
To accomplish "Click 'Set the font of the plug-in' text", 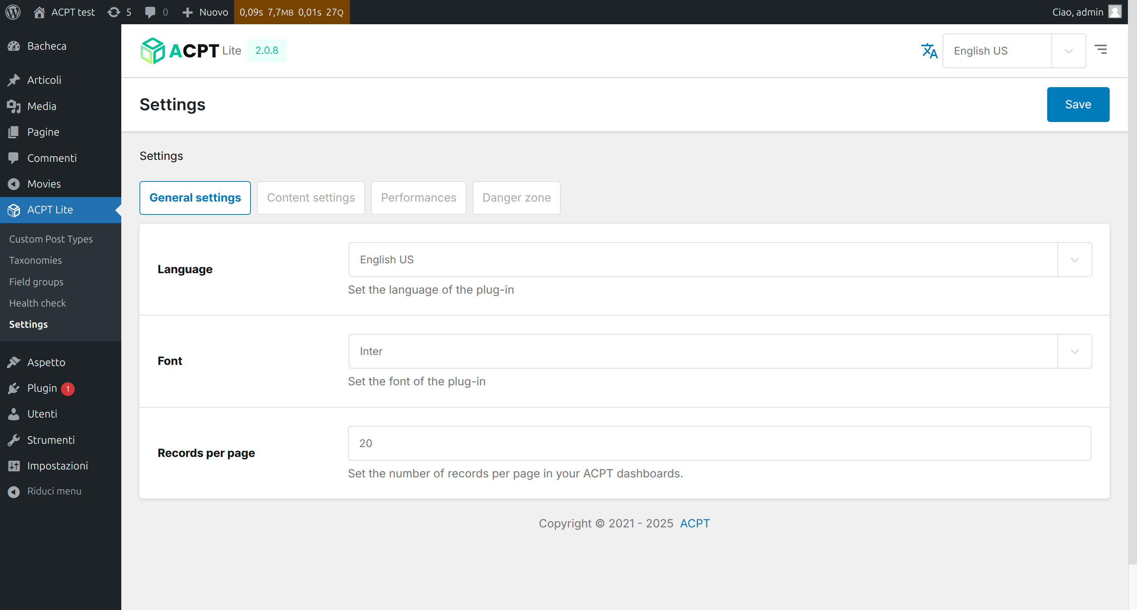I will coord(417,382).
